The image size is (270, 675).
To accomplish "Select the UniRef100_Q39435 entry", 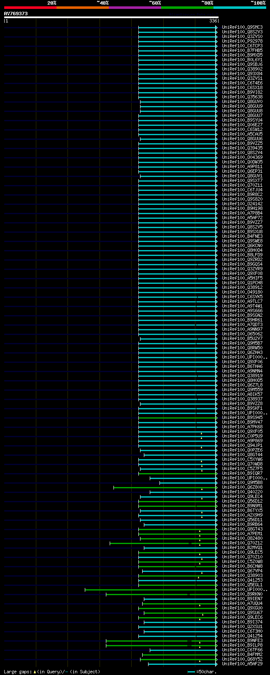I will 242,148.
